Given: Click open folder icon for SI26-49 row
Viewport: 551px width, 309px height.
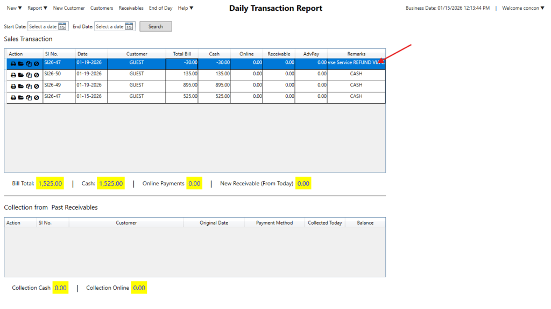Looking at the screenshot, I should (21, 86).
